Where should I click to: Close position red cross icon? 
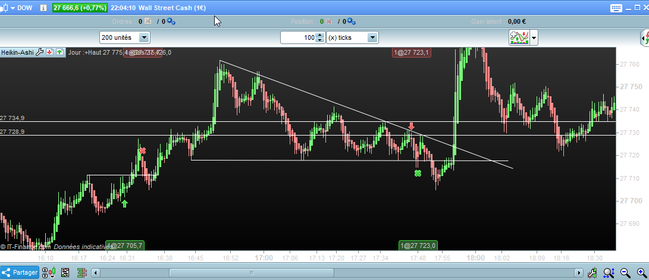point(328,21)
